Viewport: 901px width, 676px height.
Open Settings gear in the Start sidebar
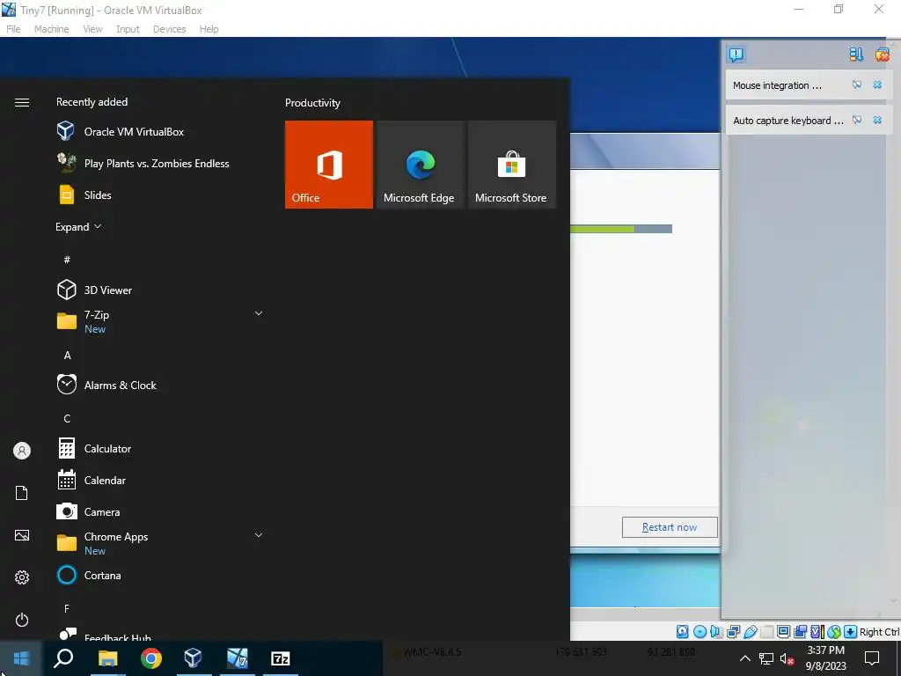click(22, 577)
